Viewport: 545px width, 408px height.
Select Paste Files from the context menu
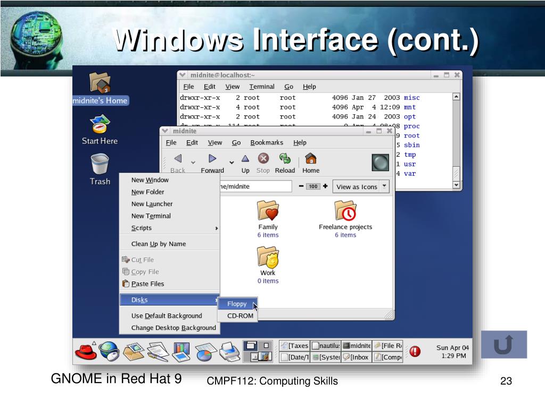click(170, 284)
